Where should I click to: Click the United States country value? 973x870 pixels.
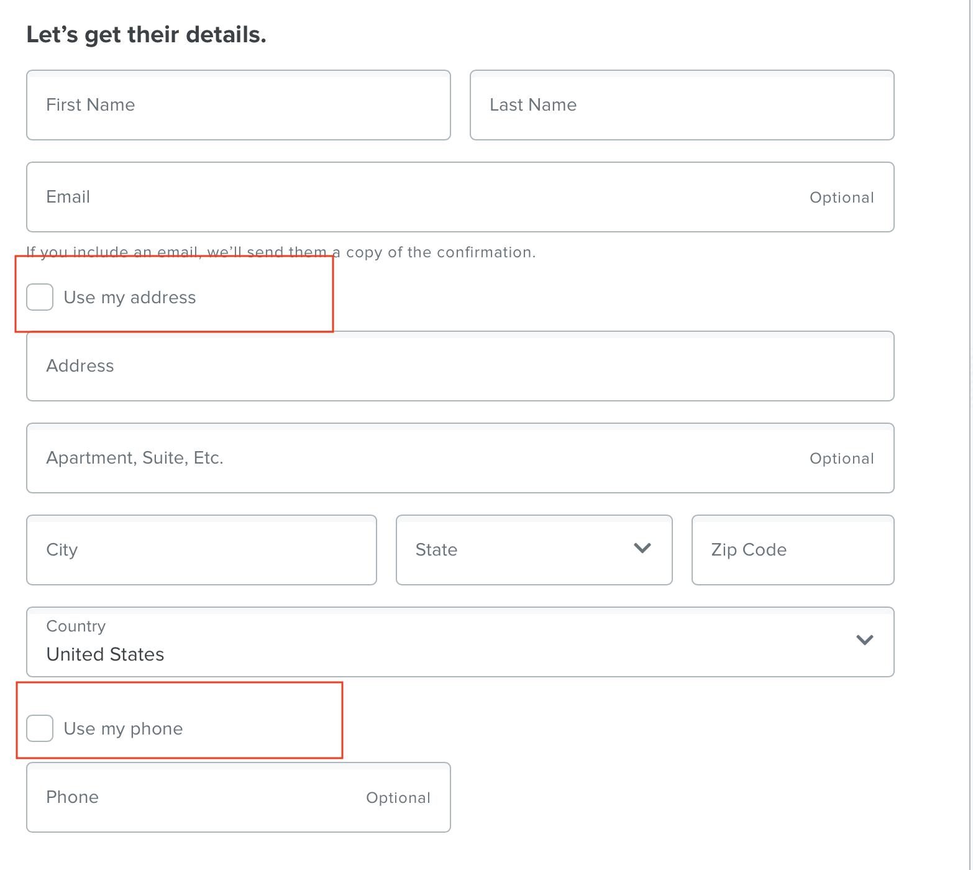105,654
